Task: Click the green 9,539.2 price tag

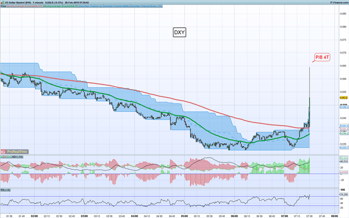Action: (x=344, y=133)
